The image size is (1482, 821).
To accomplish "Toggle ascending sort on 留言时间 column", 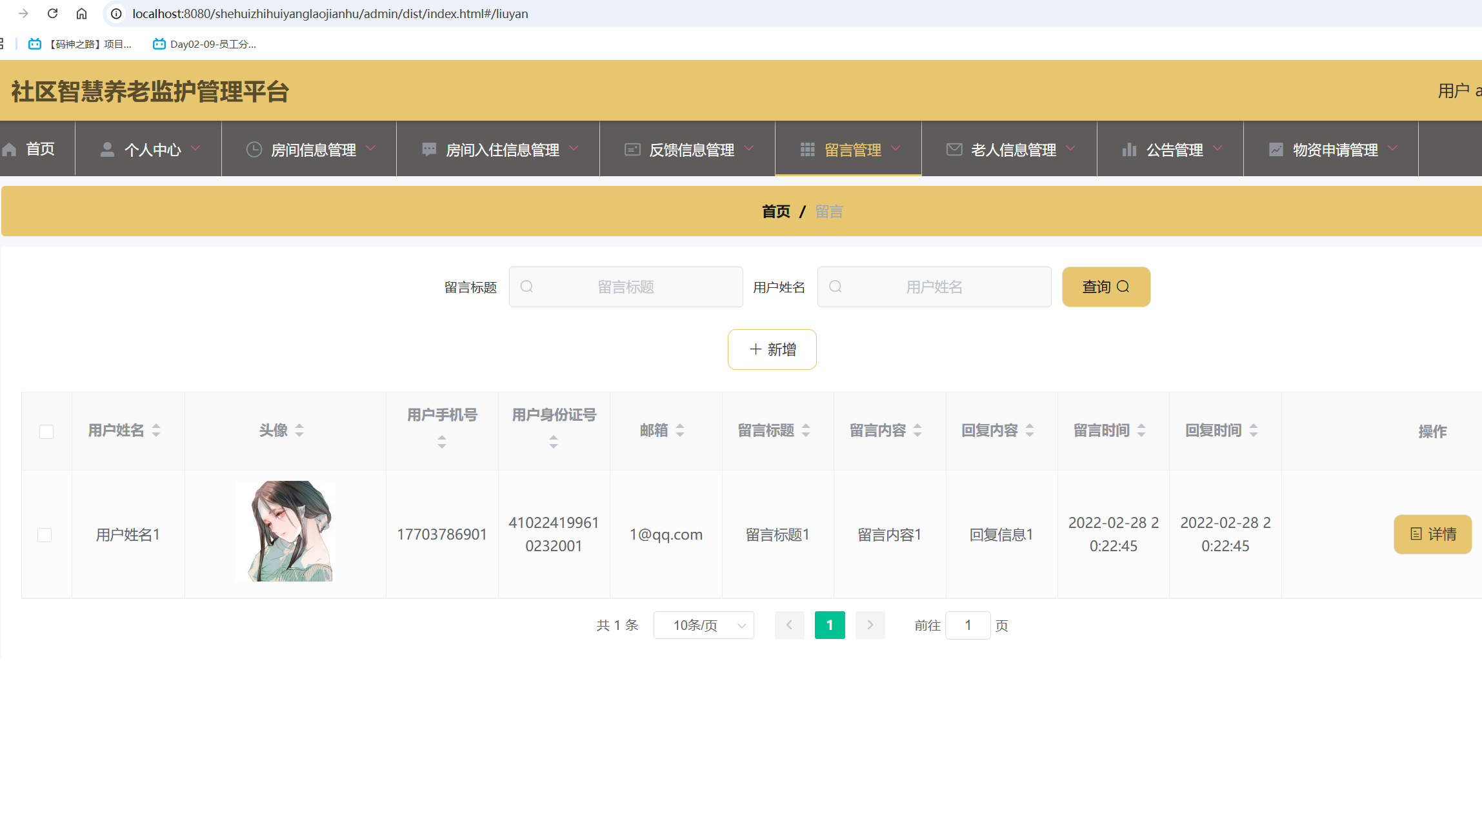I will (1143, 425).
